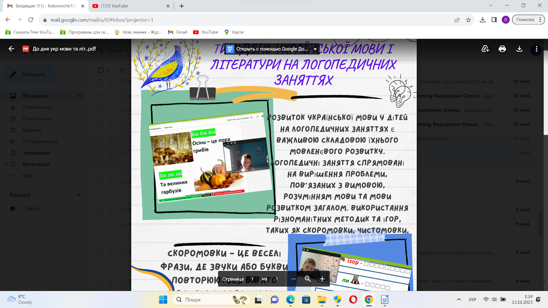Open Карти bookmark
Screen dimensions: 548x308
234,32
